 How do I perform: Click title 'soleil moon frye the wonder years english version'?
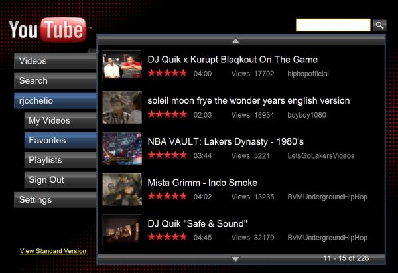pos(249,101)
